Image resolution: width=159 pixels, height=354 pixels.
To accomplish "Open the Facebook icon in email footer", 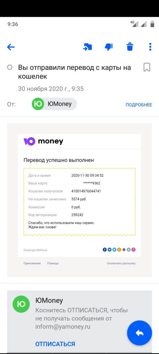I will (x=105, y=250).
